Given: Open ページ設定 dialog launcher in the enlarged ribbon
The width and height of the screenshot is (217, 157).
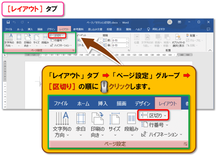Looking at the screenshot, I should (x=186, y=144).
